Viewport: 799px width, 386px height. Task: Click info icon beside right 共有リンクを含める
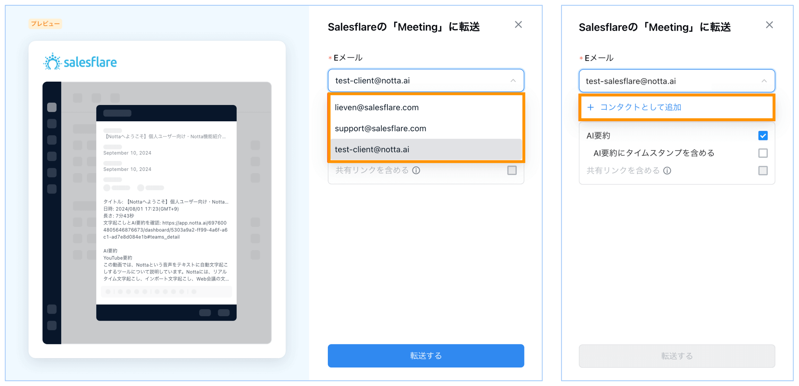point(667,171)
